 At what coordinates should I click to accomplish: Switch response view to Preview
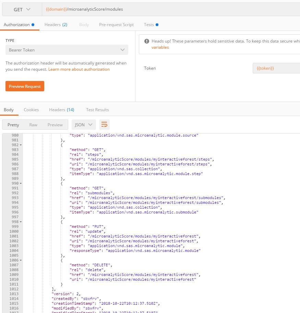point(55,125)
